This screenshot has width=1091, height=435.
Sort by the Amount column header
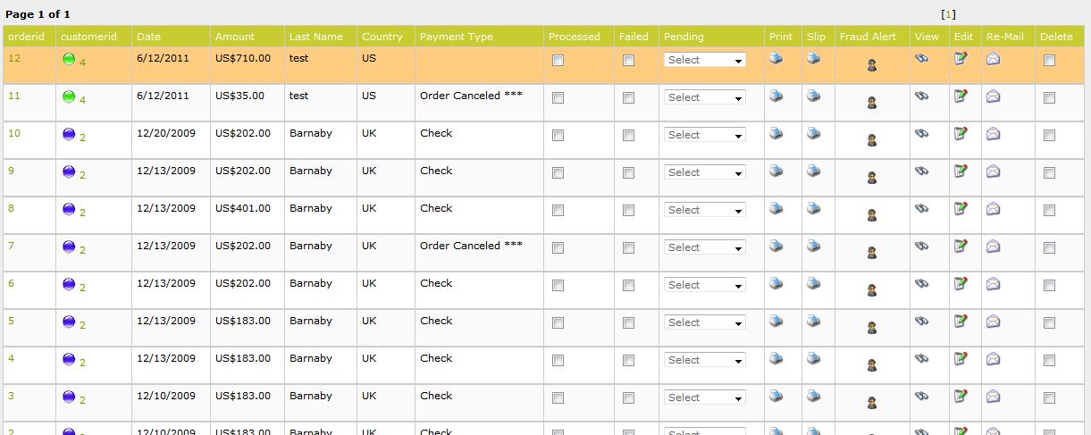[x=235, y=37]
